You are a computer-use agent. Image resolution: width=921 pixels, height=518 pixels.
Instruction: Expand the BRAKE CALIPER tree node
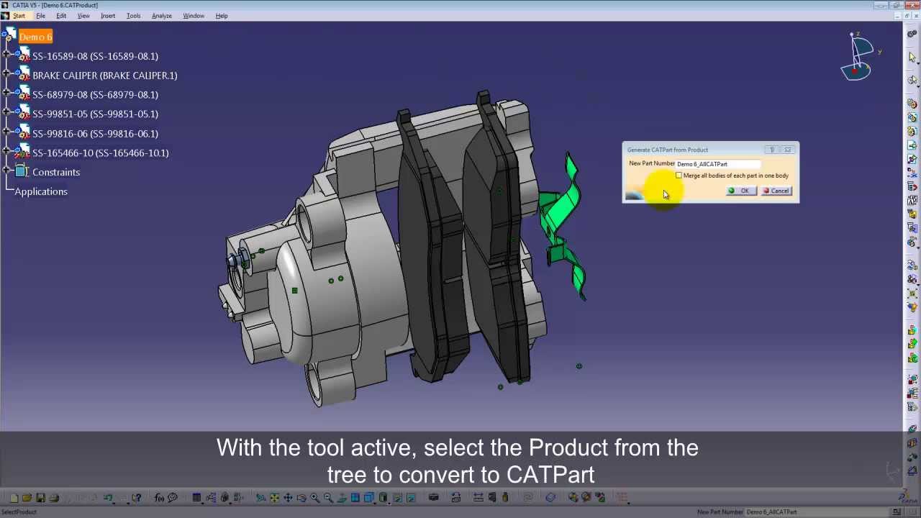click(x=6, y=75)
